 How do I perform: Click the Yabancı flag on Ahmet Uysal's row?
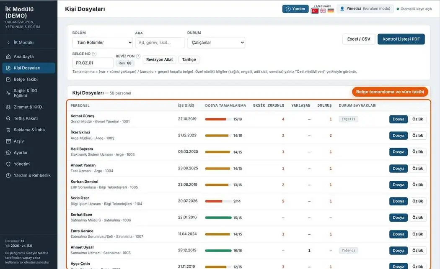click(x=348, y=251)
